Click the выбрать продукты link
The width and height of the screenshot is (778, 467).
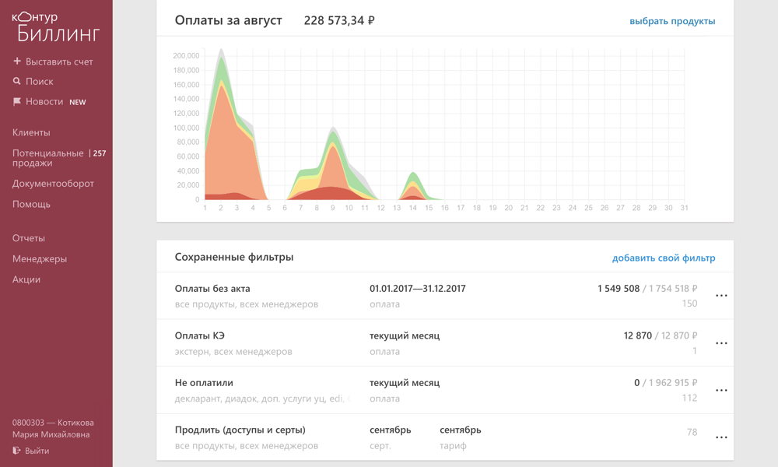[x=672, y=21]
